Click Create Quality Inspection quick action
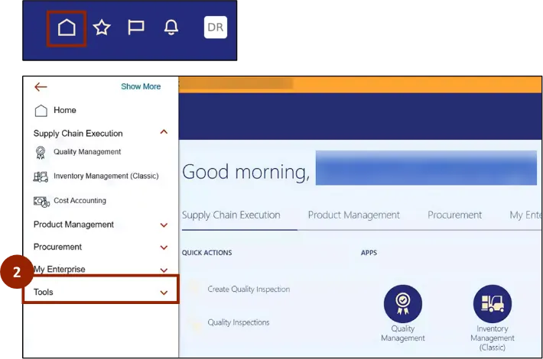Image resolution: width=543 pixels, height=359 pixels. [x=249, y=289]
